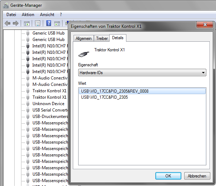
Task: Open the Eigenschaft Hardware-IDs dropdown
Action: click(142, 73)
